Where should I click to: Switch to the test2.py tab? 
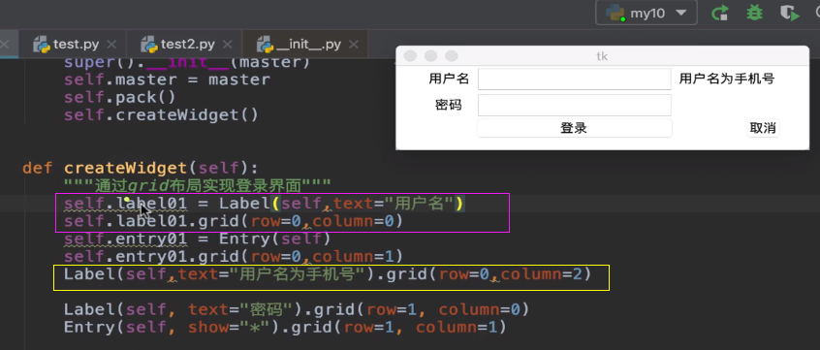(x=188, y=45)
